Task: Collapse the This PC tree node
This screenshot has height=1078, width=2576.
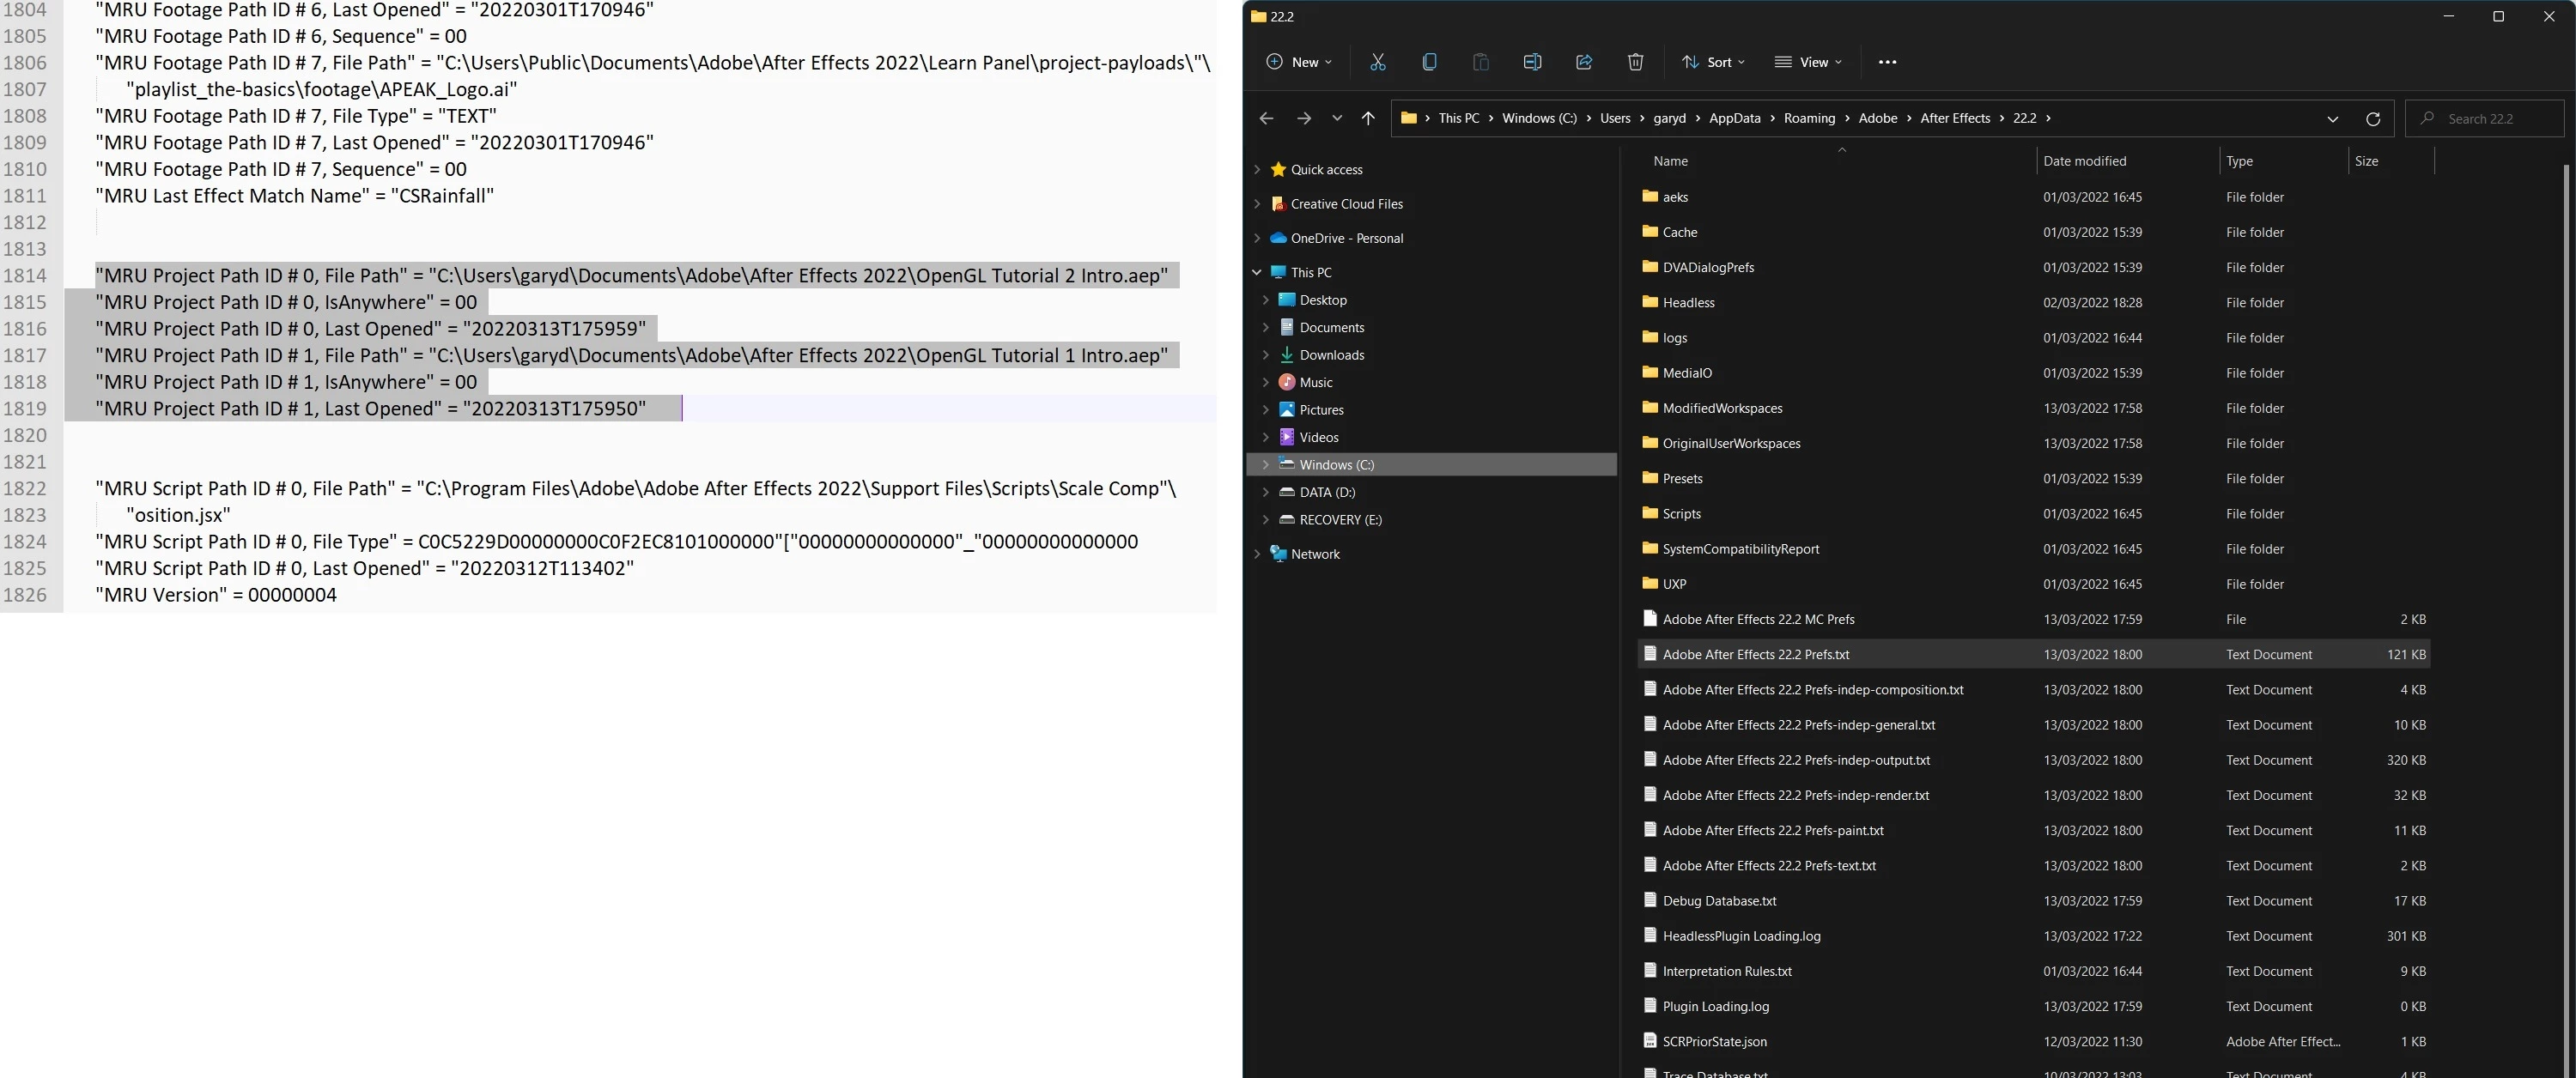Action: (1257, 272)
